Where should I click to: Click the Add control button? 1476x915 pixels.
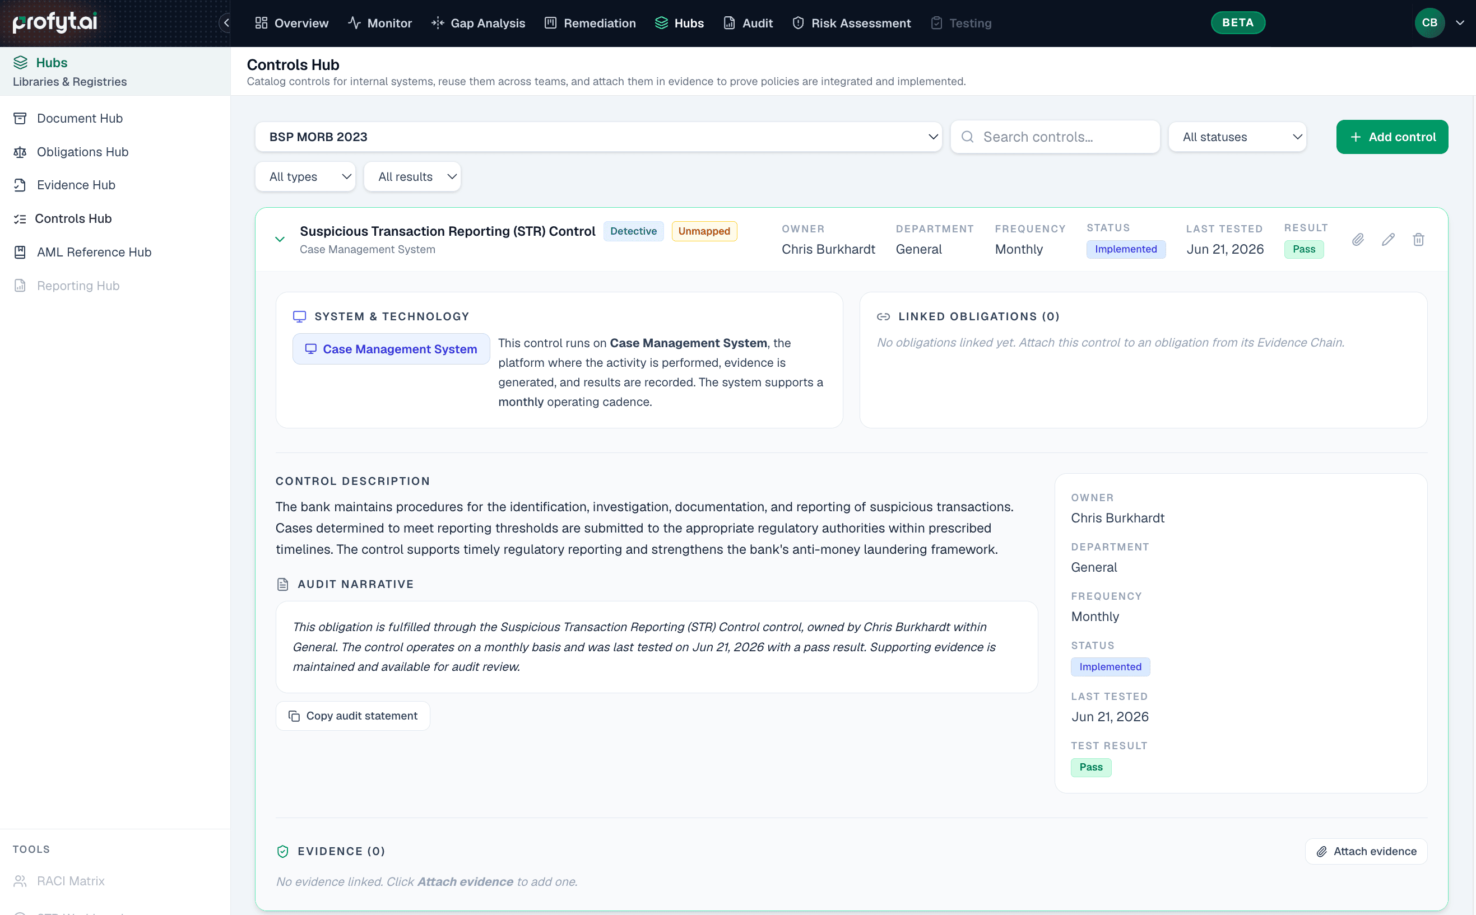(1392, 137)
